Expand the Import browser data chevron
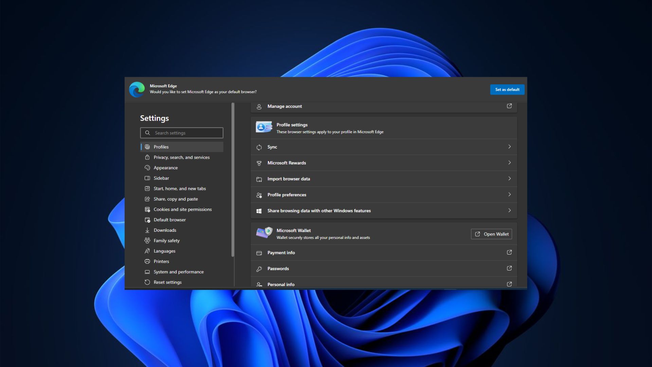The height and width of the screenshot is (367, 652). pyautogui.click(x=509, y=178)
